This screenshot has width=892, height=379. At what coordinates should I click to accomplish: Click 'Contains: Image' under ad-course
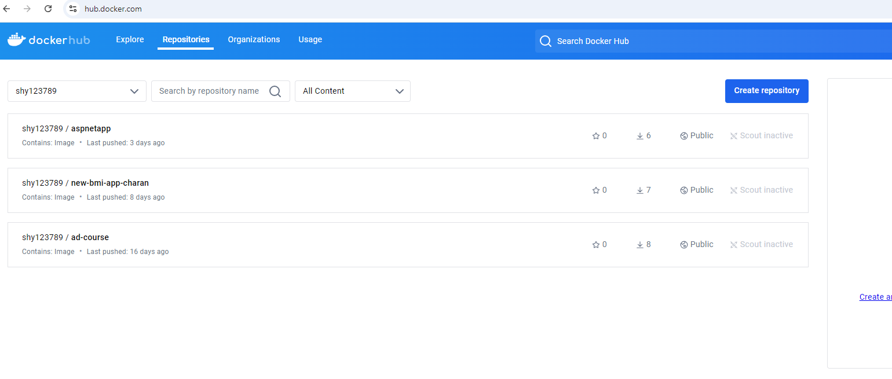pyautogui.click(x=48, y=252)
